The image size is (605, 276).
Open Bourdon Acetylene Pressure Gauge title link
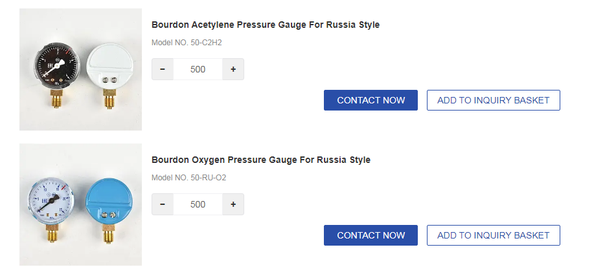(265, 25)
